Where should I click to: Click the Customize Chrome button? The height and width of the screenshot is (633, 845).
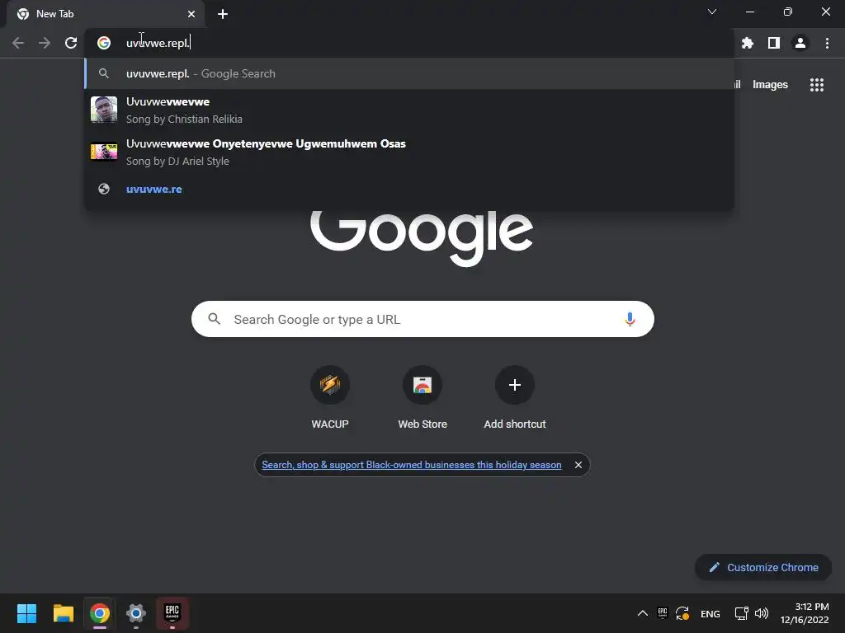763,567
